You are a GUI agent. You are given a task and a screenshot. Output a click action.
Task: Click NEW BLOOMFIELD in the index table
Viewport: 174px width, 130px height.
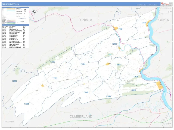[15, 43]
